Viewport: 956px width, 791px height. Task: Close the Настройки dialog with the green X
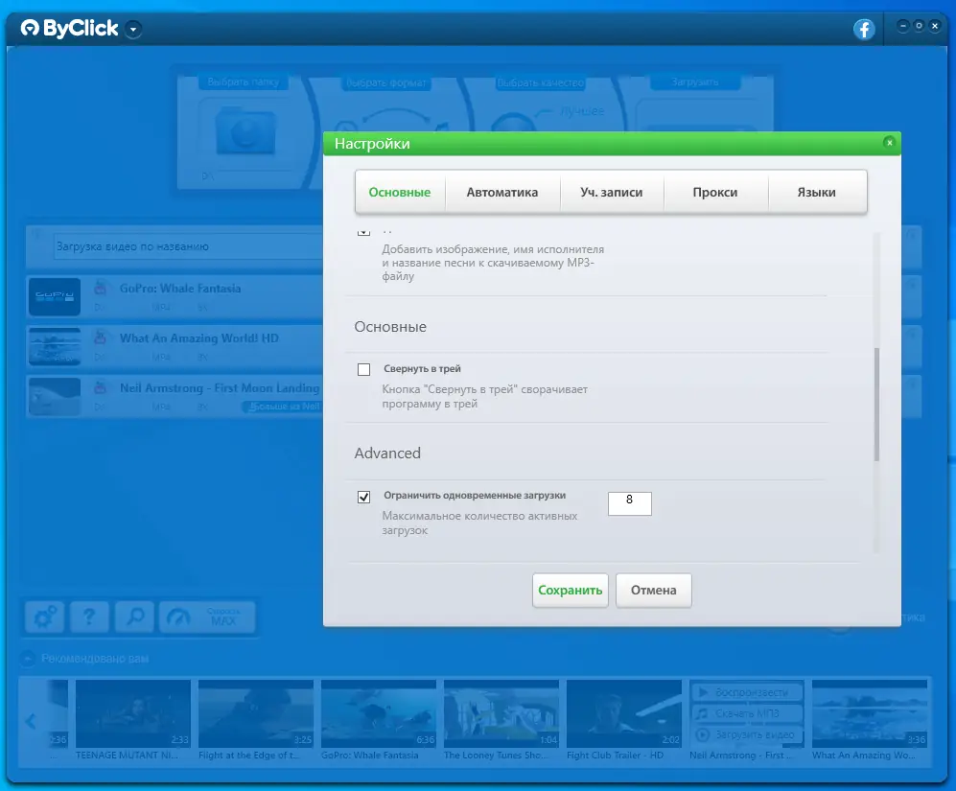pyautogui.click(x=889, y=142)
